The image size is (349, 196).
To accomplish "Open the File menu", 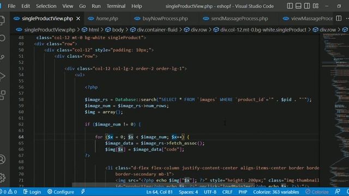I will tap(11, 6).
